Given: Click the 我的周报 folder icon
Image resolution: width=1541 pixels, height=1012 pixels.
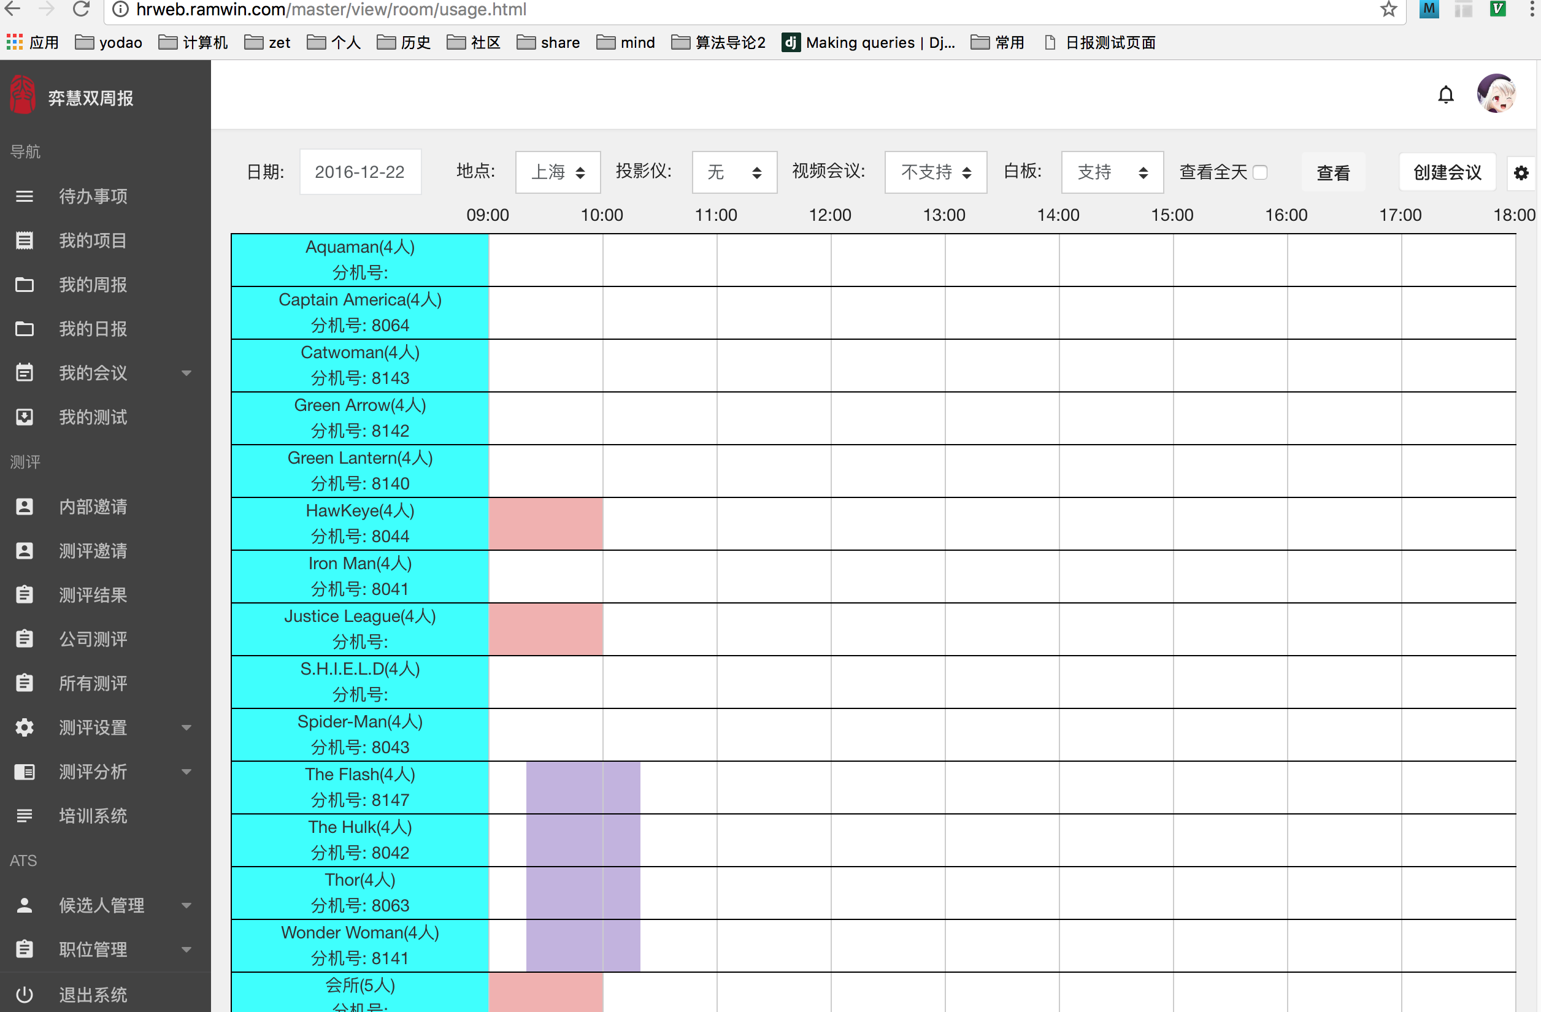Looking at the screenshot, I should point(25,284).
